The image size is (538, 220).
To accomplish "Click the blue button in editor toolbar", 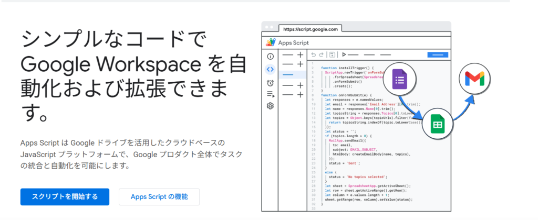I will pyautogui.click(x=437, y=54).
